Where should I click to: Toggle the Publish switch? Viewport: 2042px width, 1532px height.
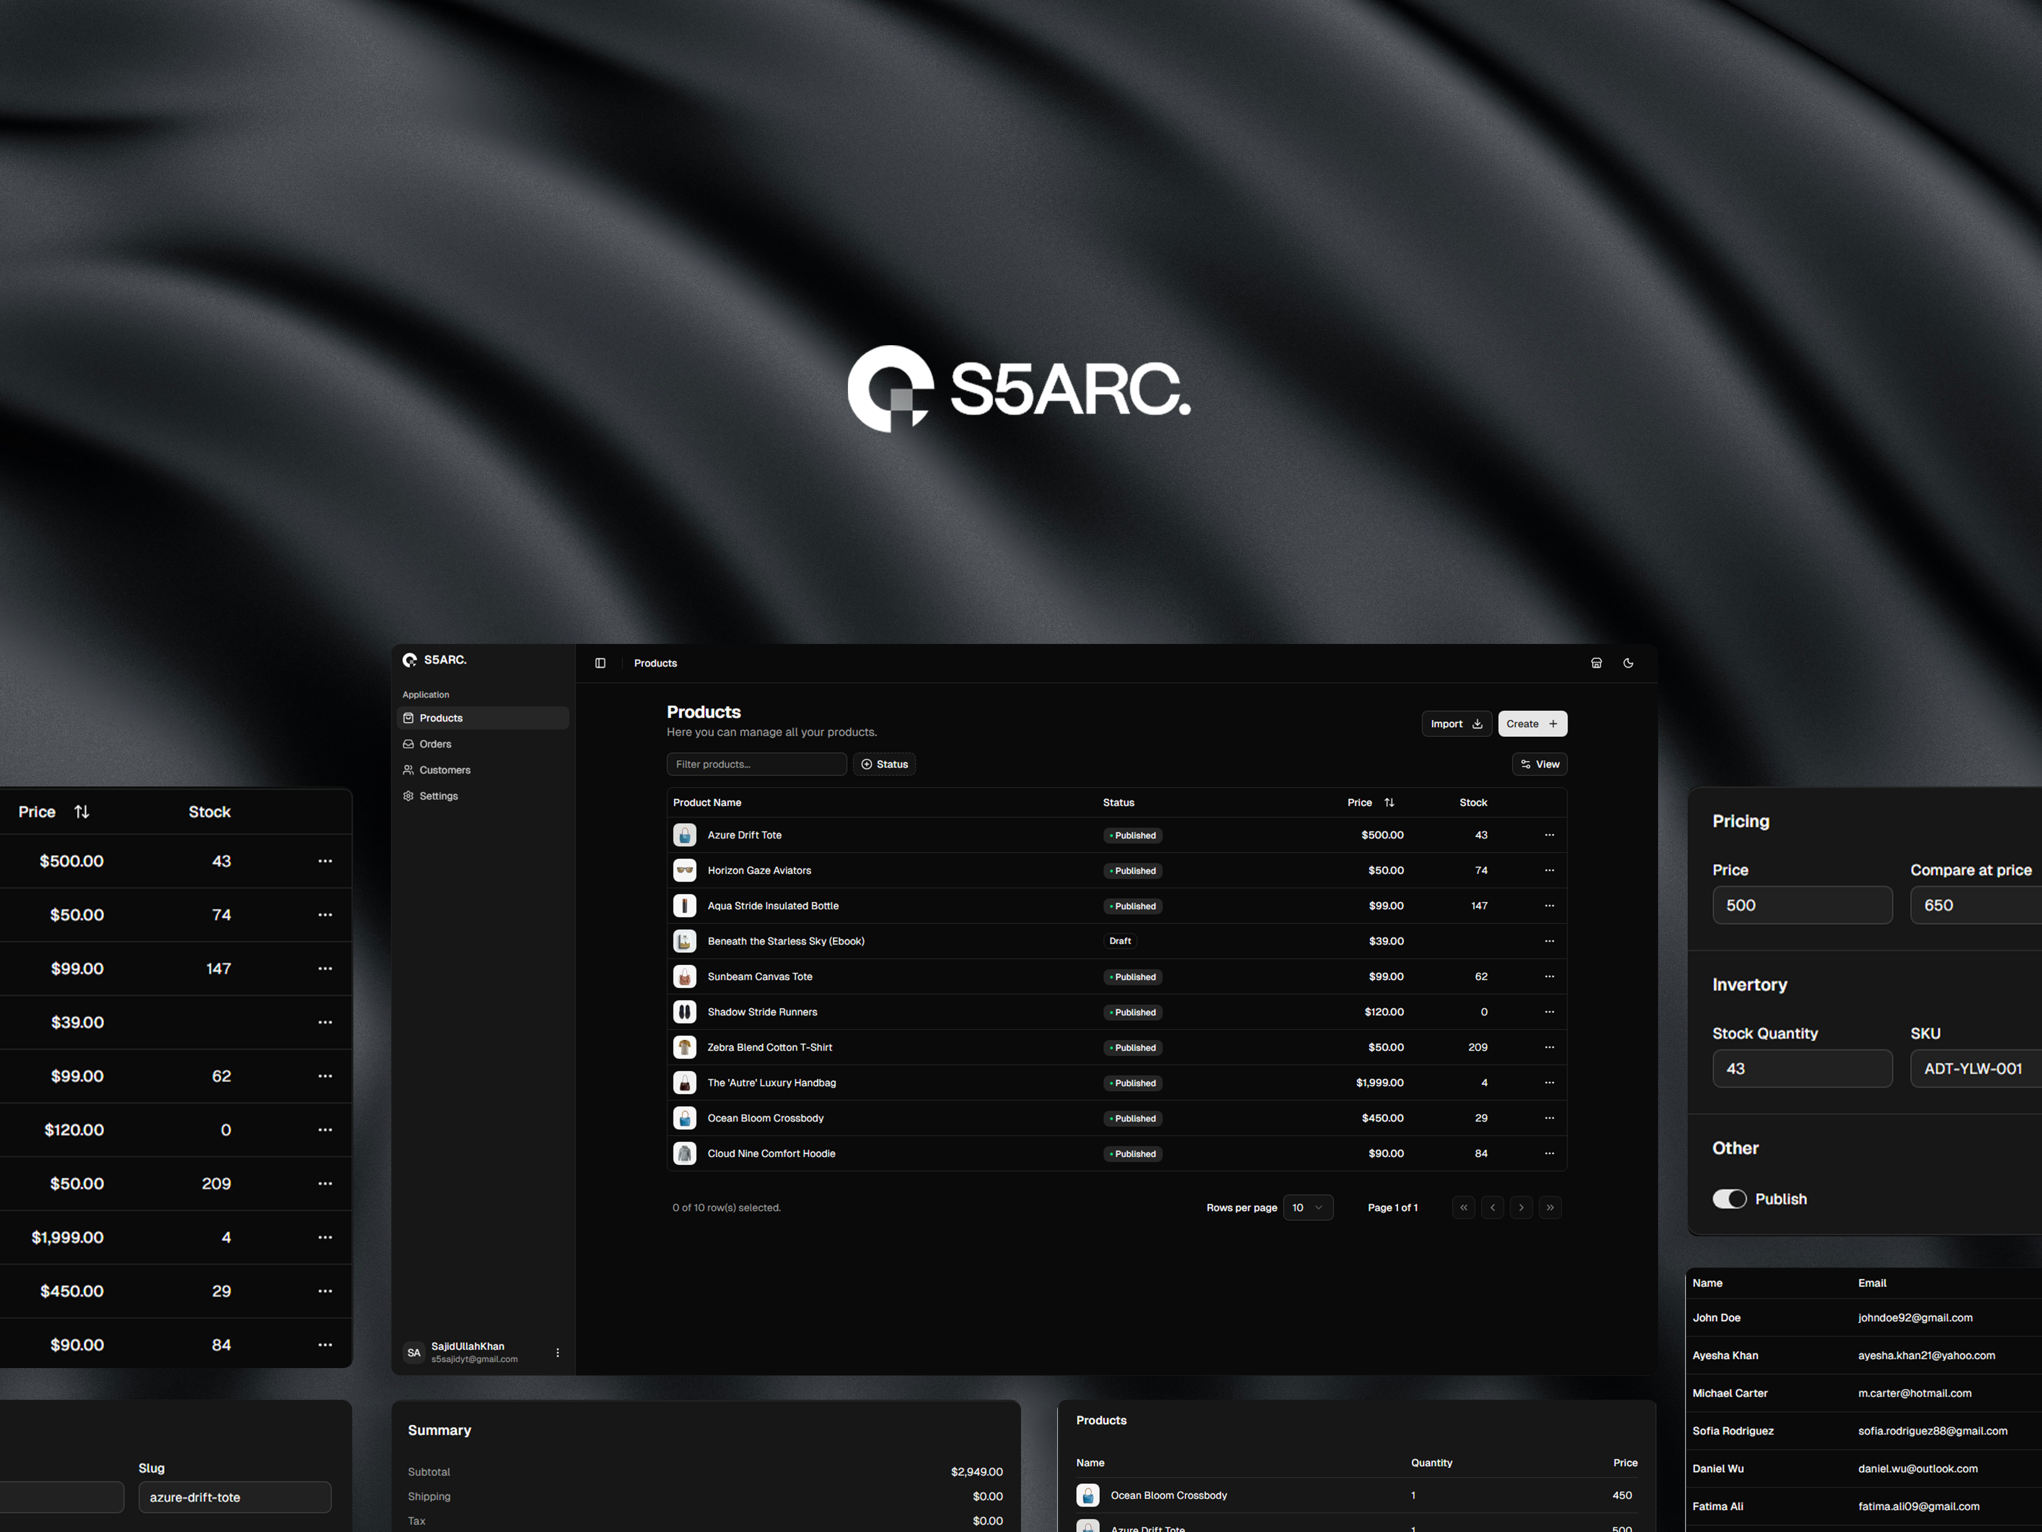(1729, 1199)
